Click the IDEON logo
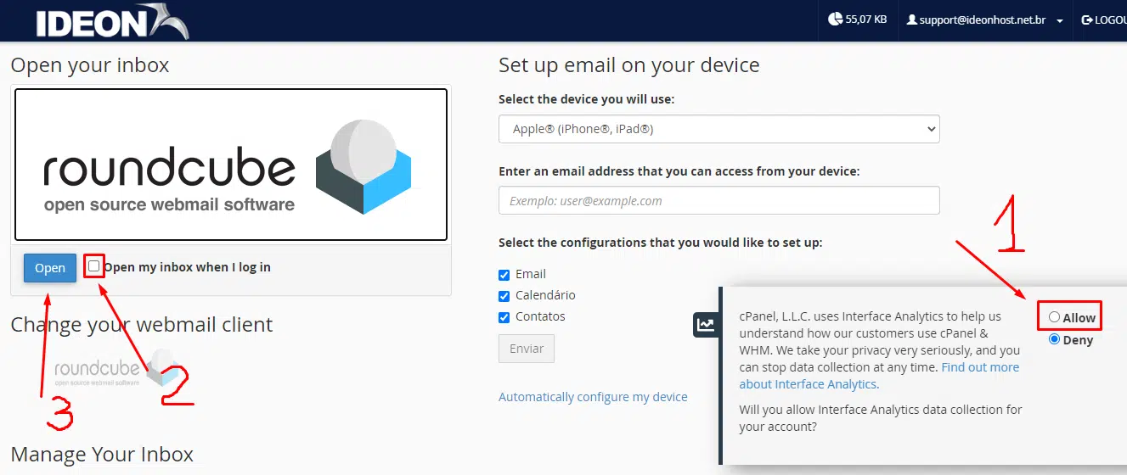 110,21
